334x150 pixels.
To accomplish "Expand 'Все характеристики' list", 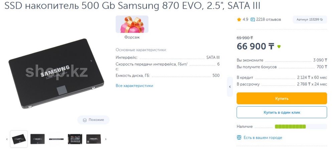I will (x=134, y=86).
